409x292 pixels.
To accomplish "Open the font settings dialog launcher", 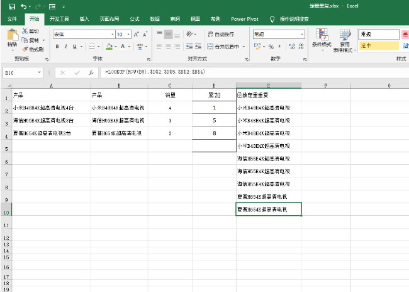I will coord(148,60).
